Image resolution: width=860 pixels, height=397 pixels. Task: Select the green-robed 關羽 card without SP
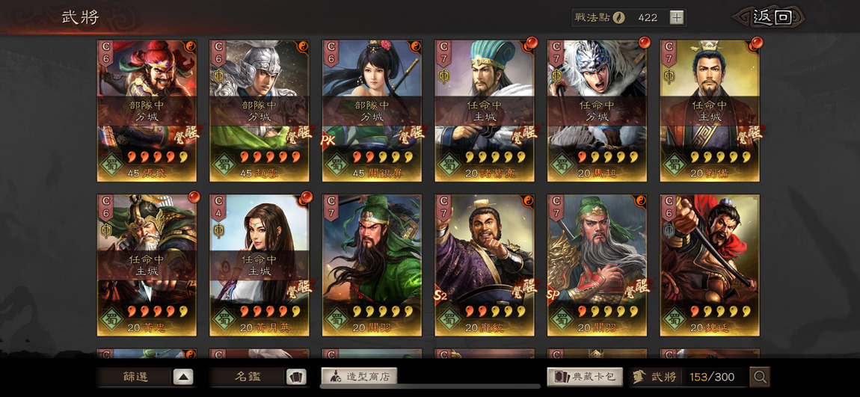pos(372,265)
